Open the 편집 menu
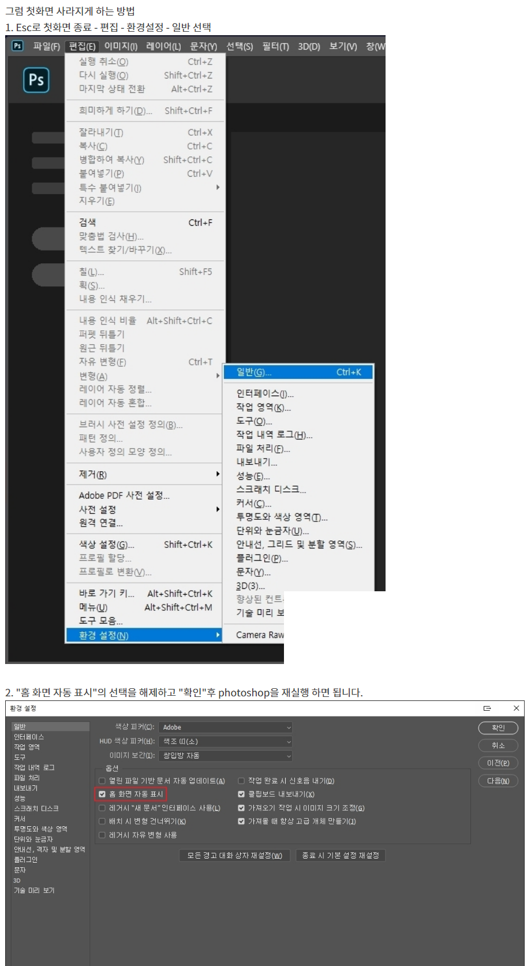Screen dimensions: 531x966 pos(82,46)
